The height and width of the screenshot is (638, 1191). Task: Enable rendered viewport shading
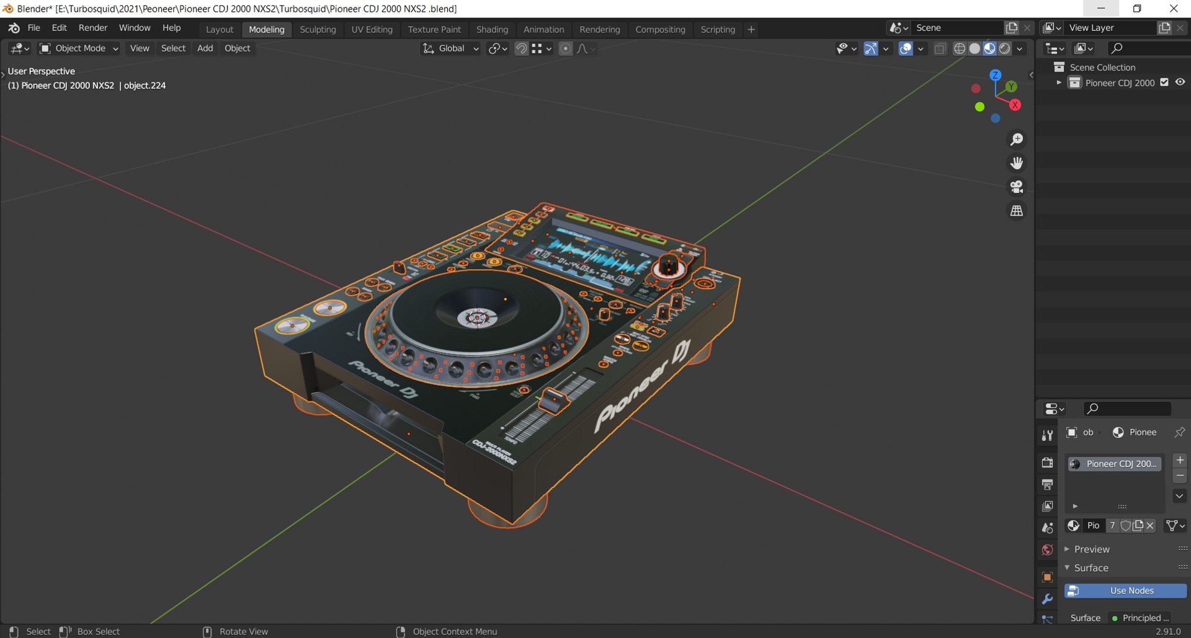[x=1005, y=48]
